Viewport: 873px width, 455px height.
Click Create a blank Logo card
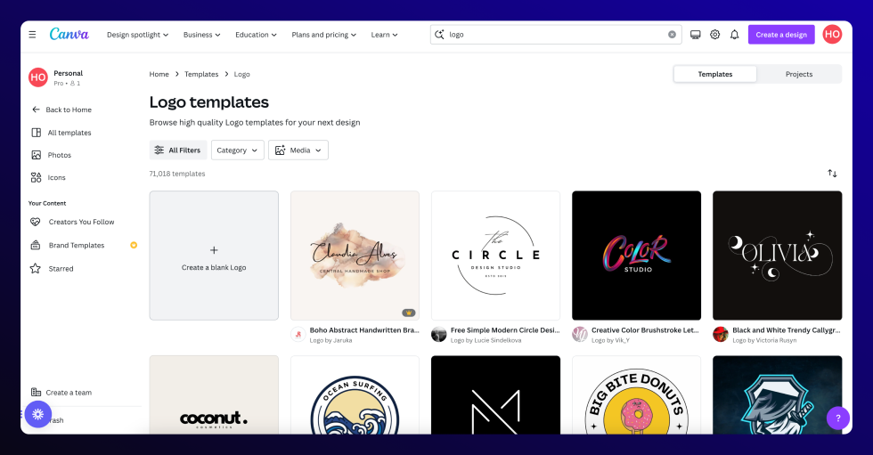[214, 256]
